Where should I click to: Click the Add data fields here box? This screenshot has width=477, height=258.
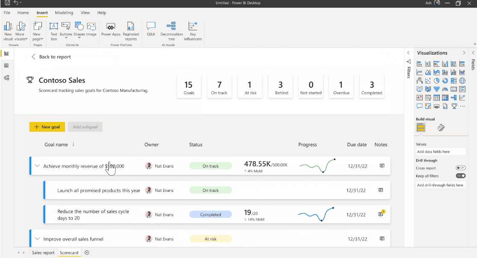point(441,151)
